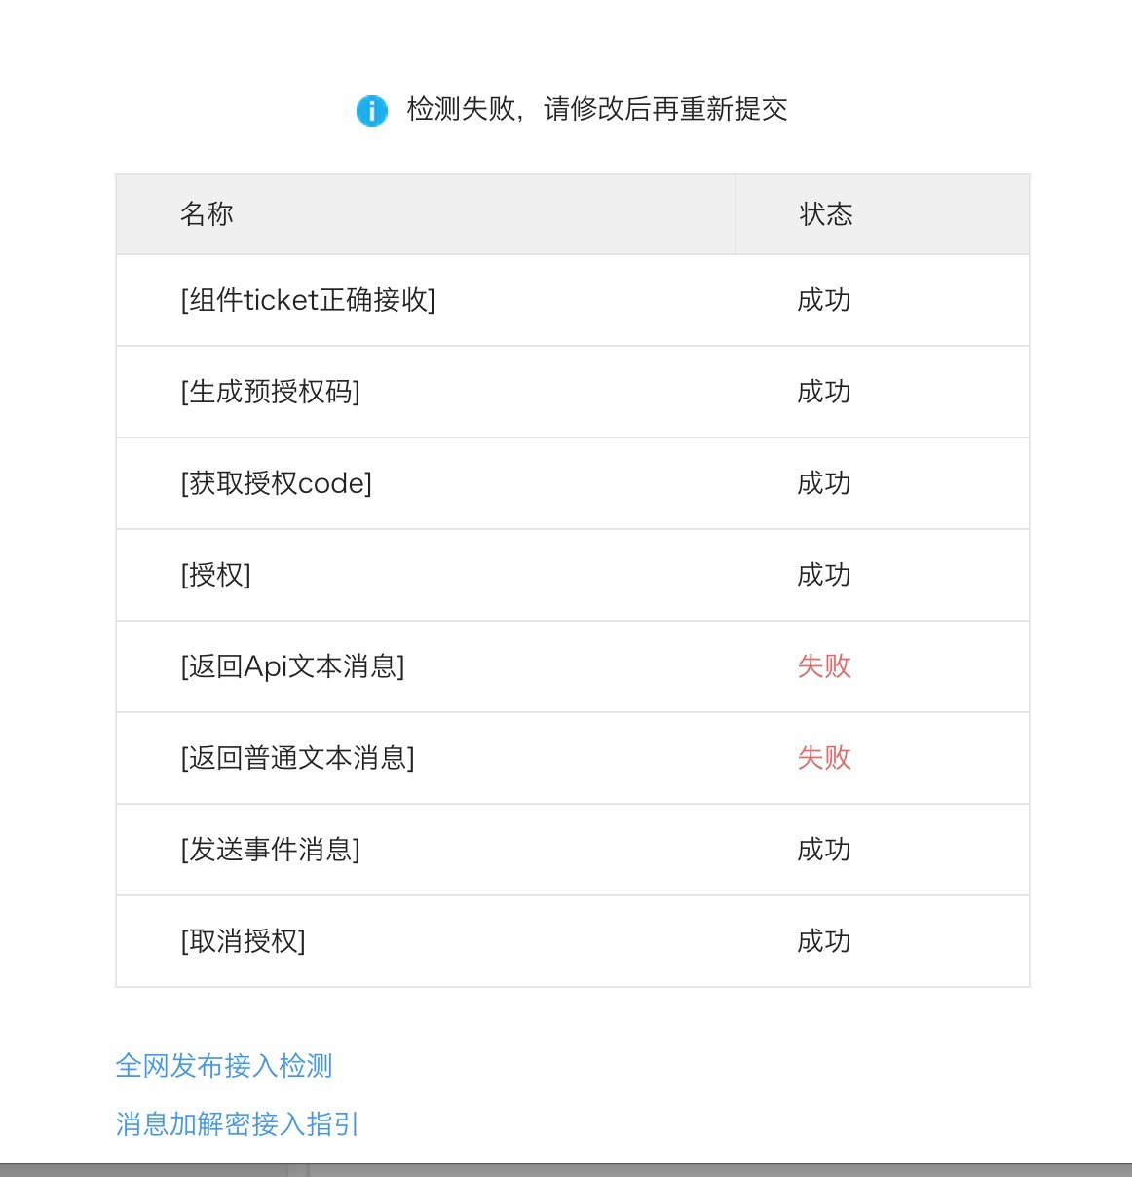The height and width of the screenshot is (1177, 1132).
Task: Click the [组件ticket正确接收] row name
Action: pos(308,300)
